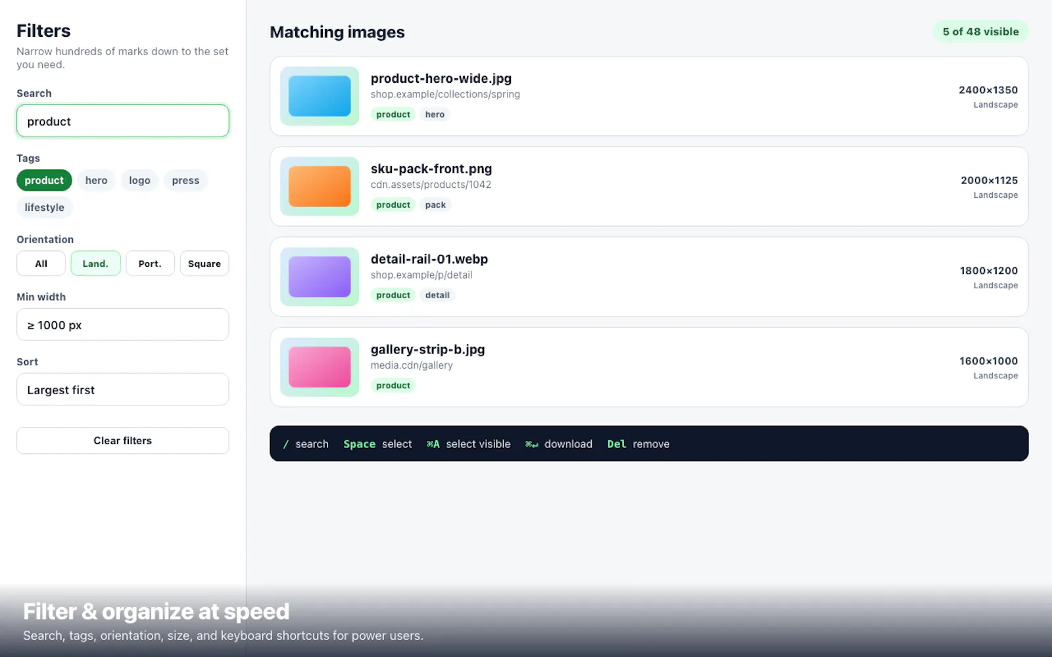The height and width of the screenshot is (657, 1052).
Task: Select the 'Land.' orientation option
Action: tap(95, 263)
